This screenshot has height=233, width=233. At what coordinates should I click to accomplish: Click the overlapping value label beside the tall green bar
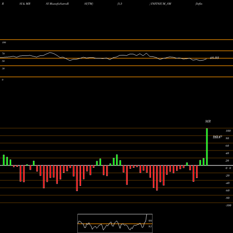point(217,137)
